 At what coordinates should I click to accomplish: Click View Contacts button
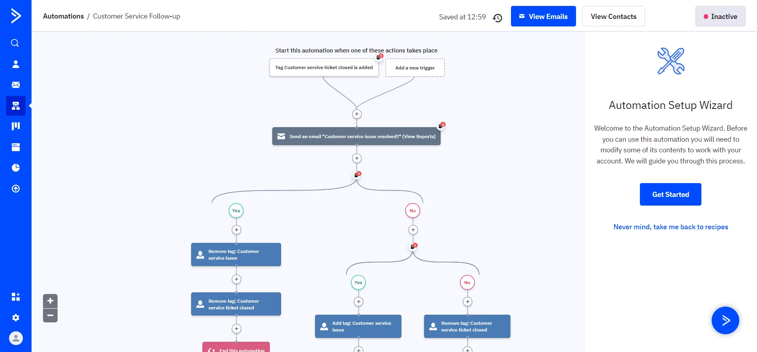pyautogui.click(x=613, y=17)
